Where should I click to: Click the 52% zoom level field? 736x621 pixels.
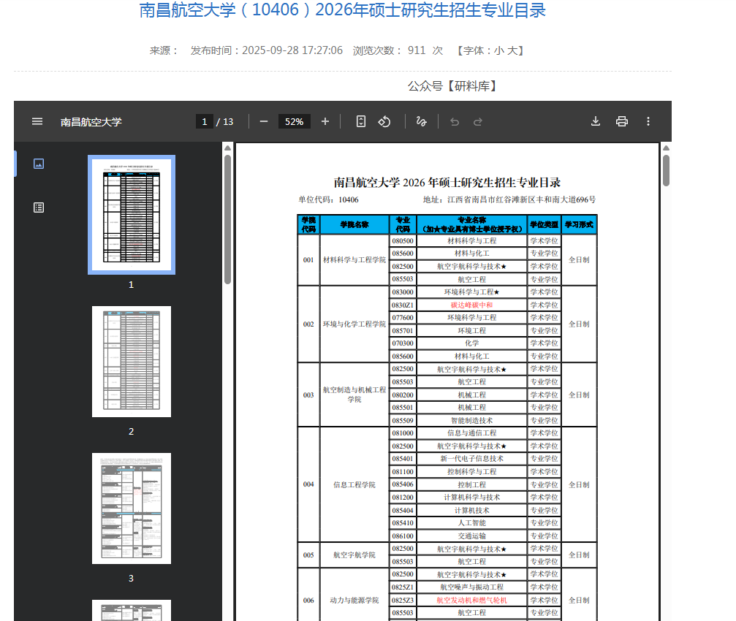295,121
